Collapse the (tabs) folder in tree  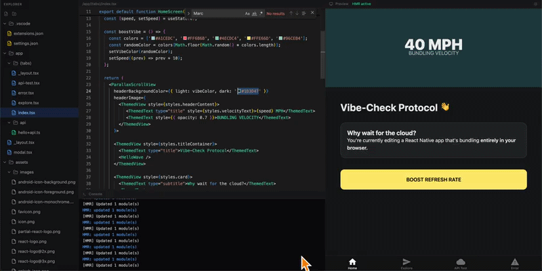(14, 63)
